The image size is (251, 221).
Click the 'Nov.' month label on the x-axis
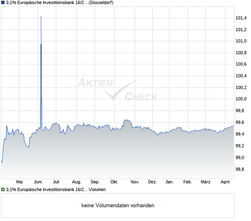[135, 182]
